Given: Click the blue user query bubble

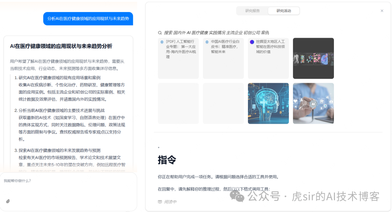Looking at the screenshot, I should coord(88,19).
